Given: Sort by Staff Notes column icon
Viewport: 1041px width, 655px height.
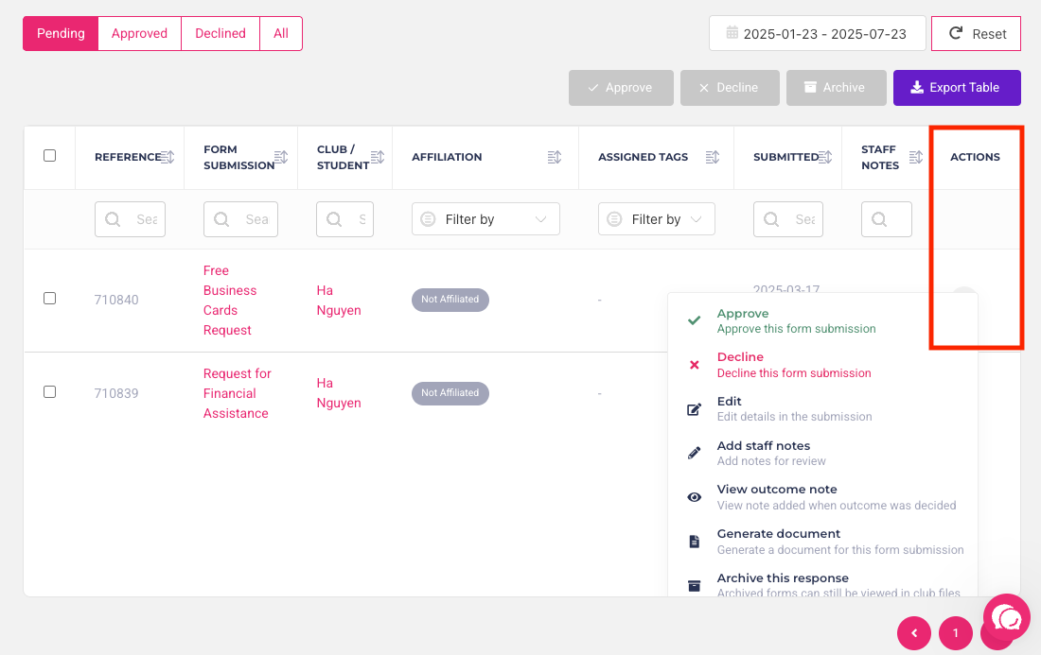Looking at the screenshot, I should (x=916, y=157).
